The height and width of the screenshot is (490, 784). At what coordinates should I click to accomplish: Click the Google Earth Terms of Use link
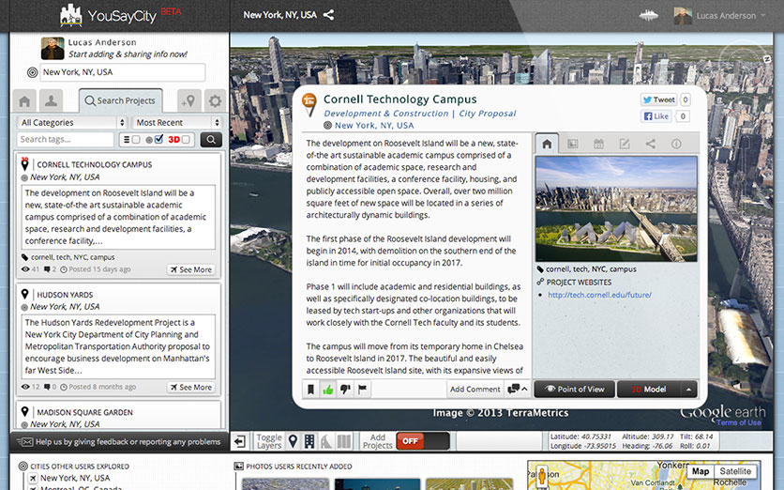coord(738,422)
